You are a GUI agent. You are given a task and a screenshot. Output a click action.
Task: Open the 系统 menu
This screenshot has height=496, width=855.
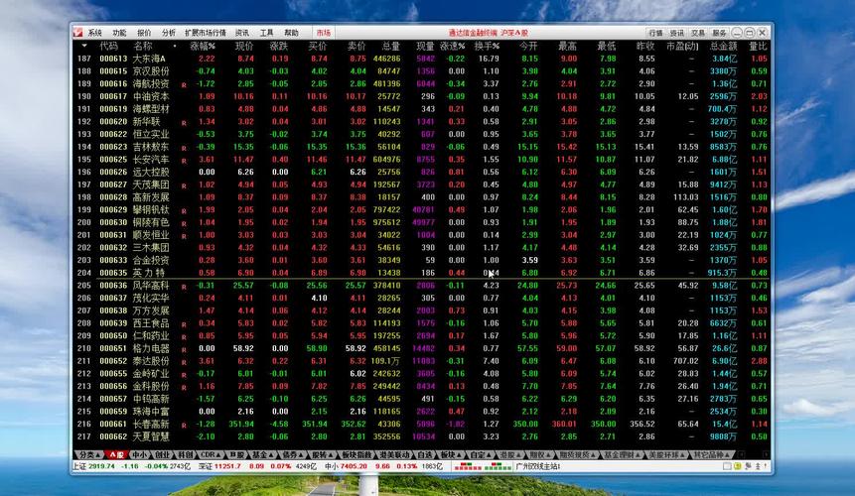tap(95, 33)
